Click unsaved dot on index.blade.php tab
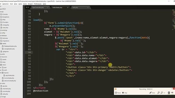The height and width of the screenshot is (98, 175). click(x=68, y=8)
